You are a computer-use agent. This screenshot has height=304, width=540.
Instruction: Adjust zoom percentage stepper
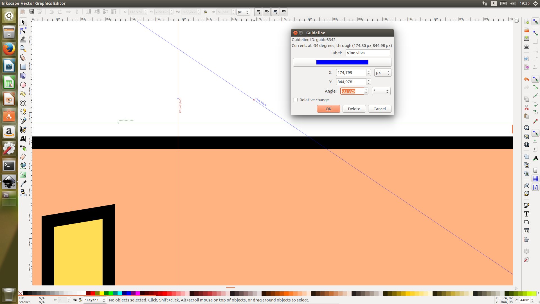(x=532, y=300)
